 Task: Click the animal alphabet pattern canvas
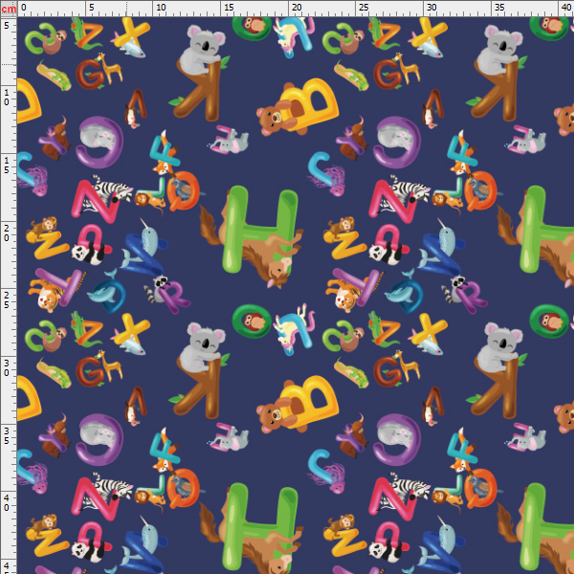[x=296, y=296]
